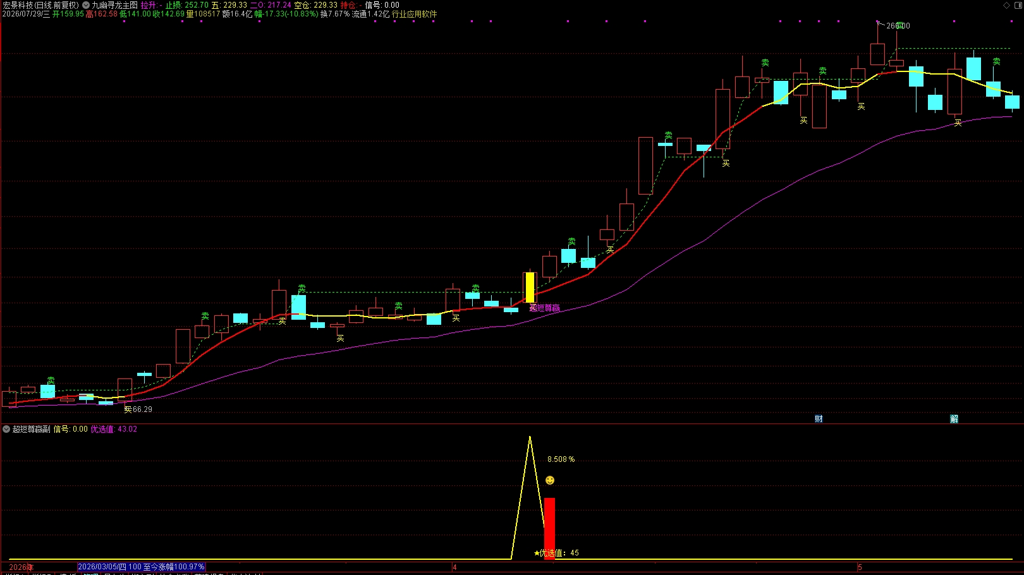Click the 8.508% gain label

[x=561, y=459]
